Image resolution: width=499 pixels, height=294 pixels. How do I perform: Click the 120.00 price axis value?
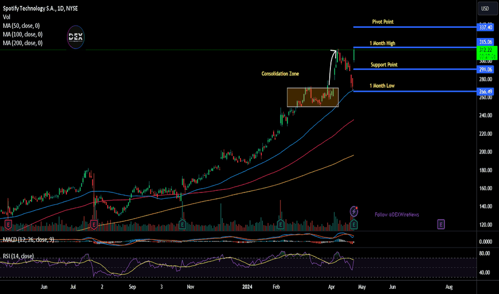(486, 225)
